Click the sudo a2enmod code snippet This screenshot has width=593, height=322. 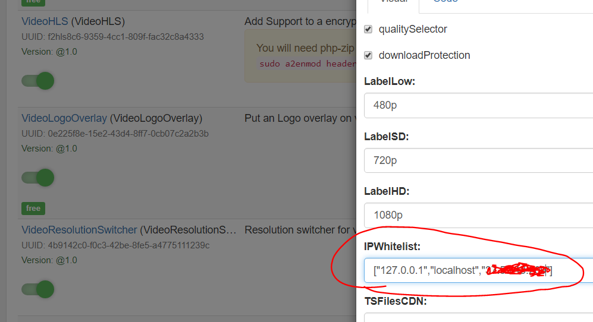pyautogui.click(x=307, y=64)
